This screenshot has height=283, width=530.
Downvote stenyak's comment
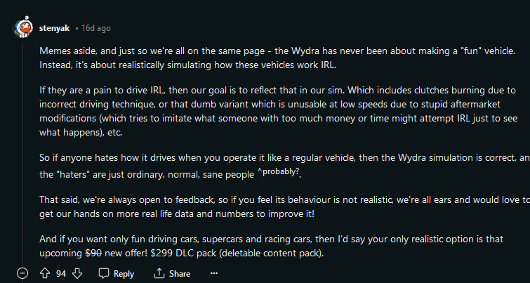(77, 273)
